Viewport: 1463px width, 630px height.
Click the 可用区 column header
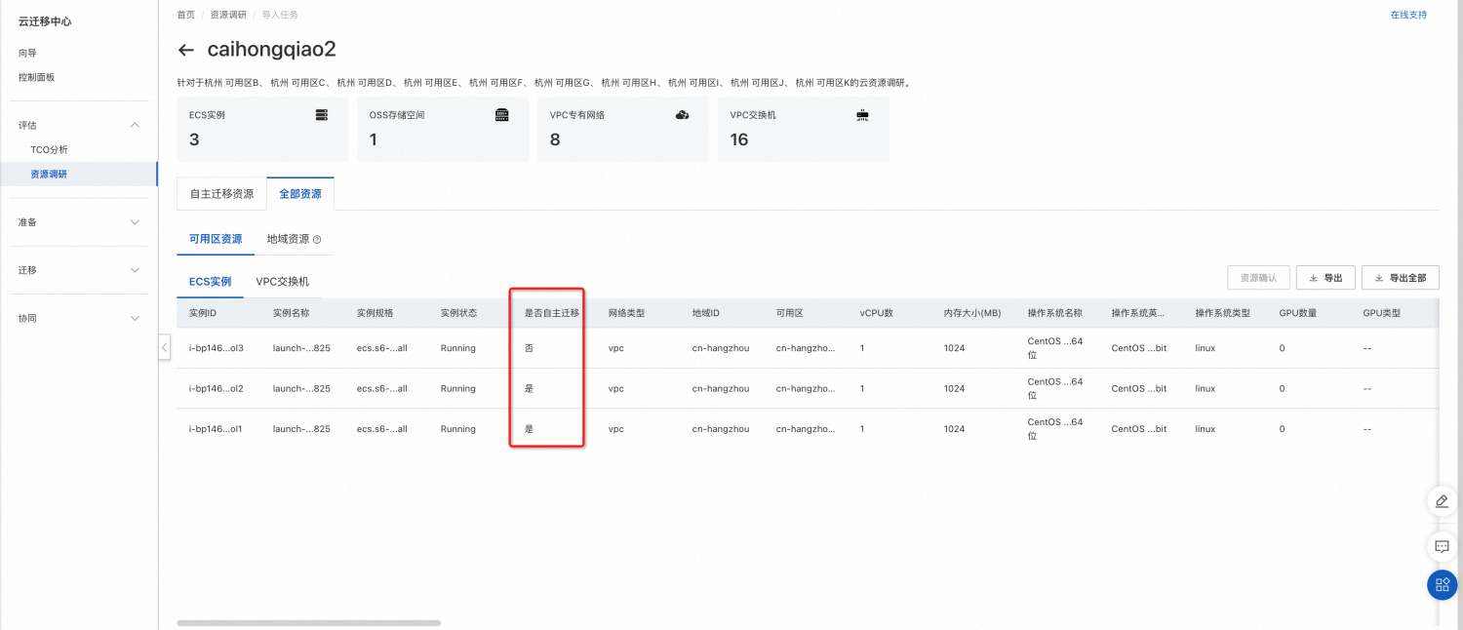point(790,313)
